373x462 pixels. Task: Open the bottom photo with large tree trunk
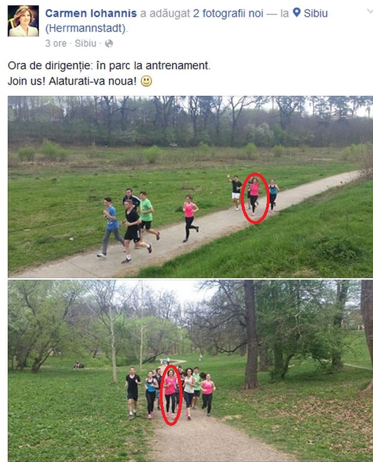[x=191, y=371]
